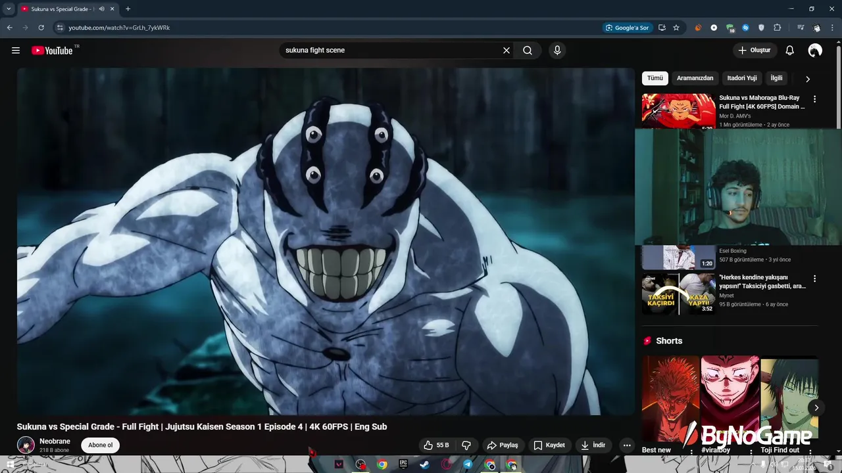Image resolution: width=842 pixels, height=473 pixels.
Task: Click the magnifier search button
Action: coord(528,51)
